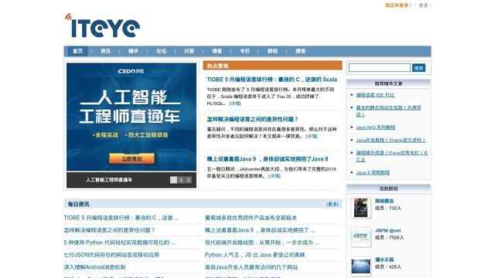Open news 高级Java开发人员最常访问的几个网站
This screenshot has width=495, height=278.
pyautogui.click(x=251, y=267)
